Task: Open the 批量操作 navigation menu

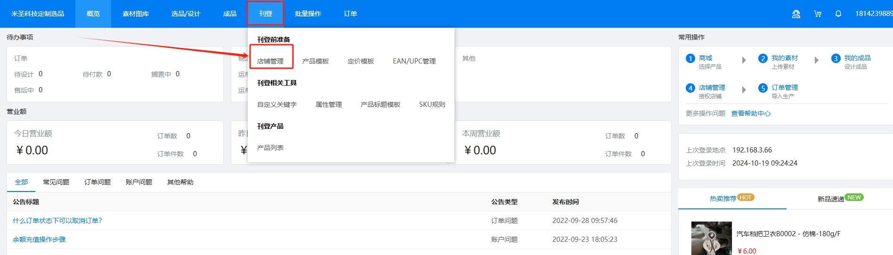Action: click(x=308, y=14)
